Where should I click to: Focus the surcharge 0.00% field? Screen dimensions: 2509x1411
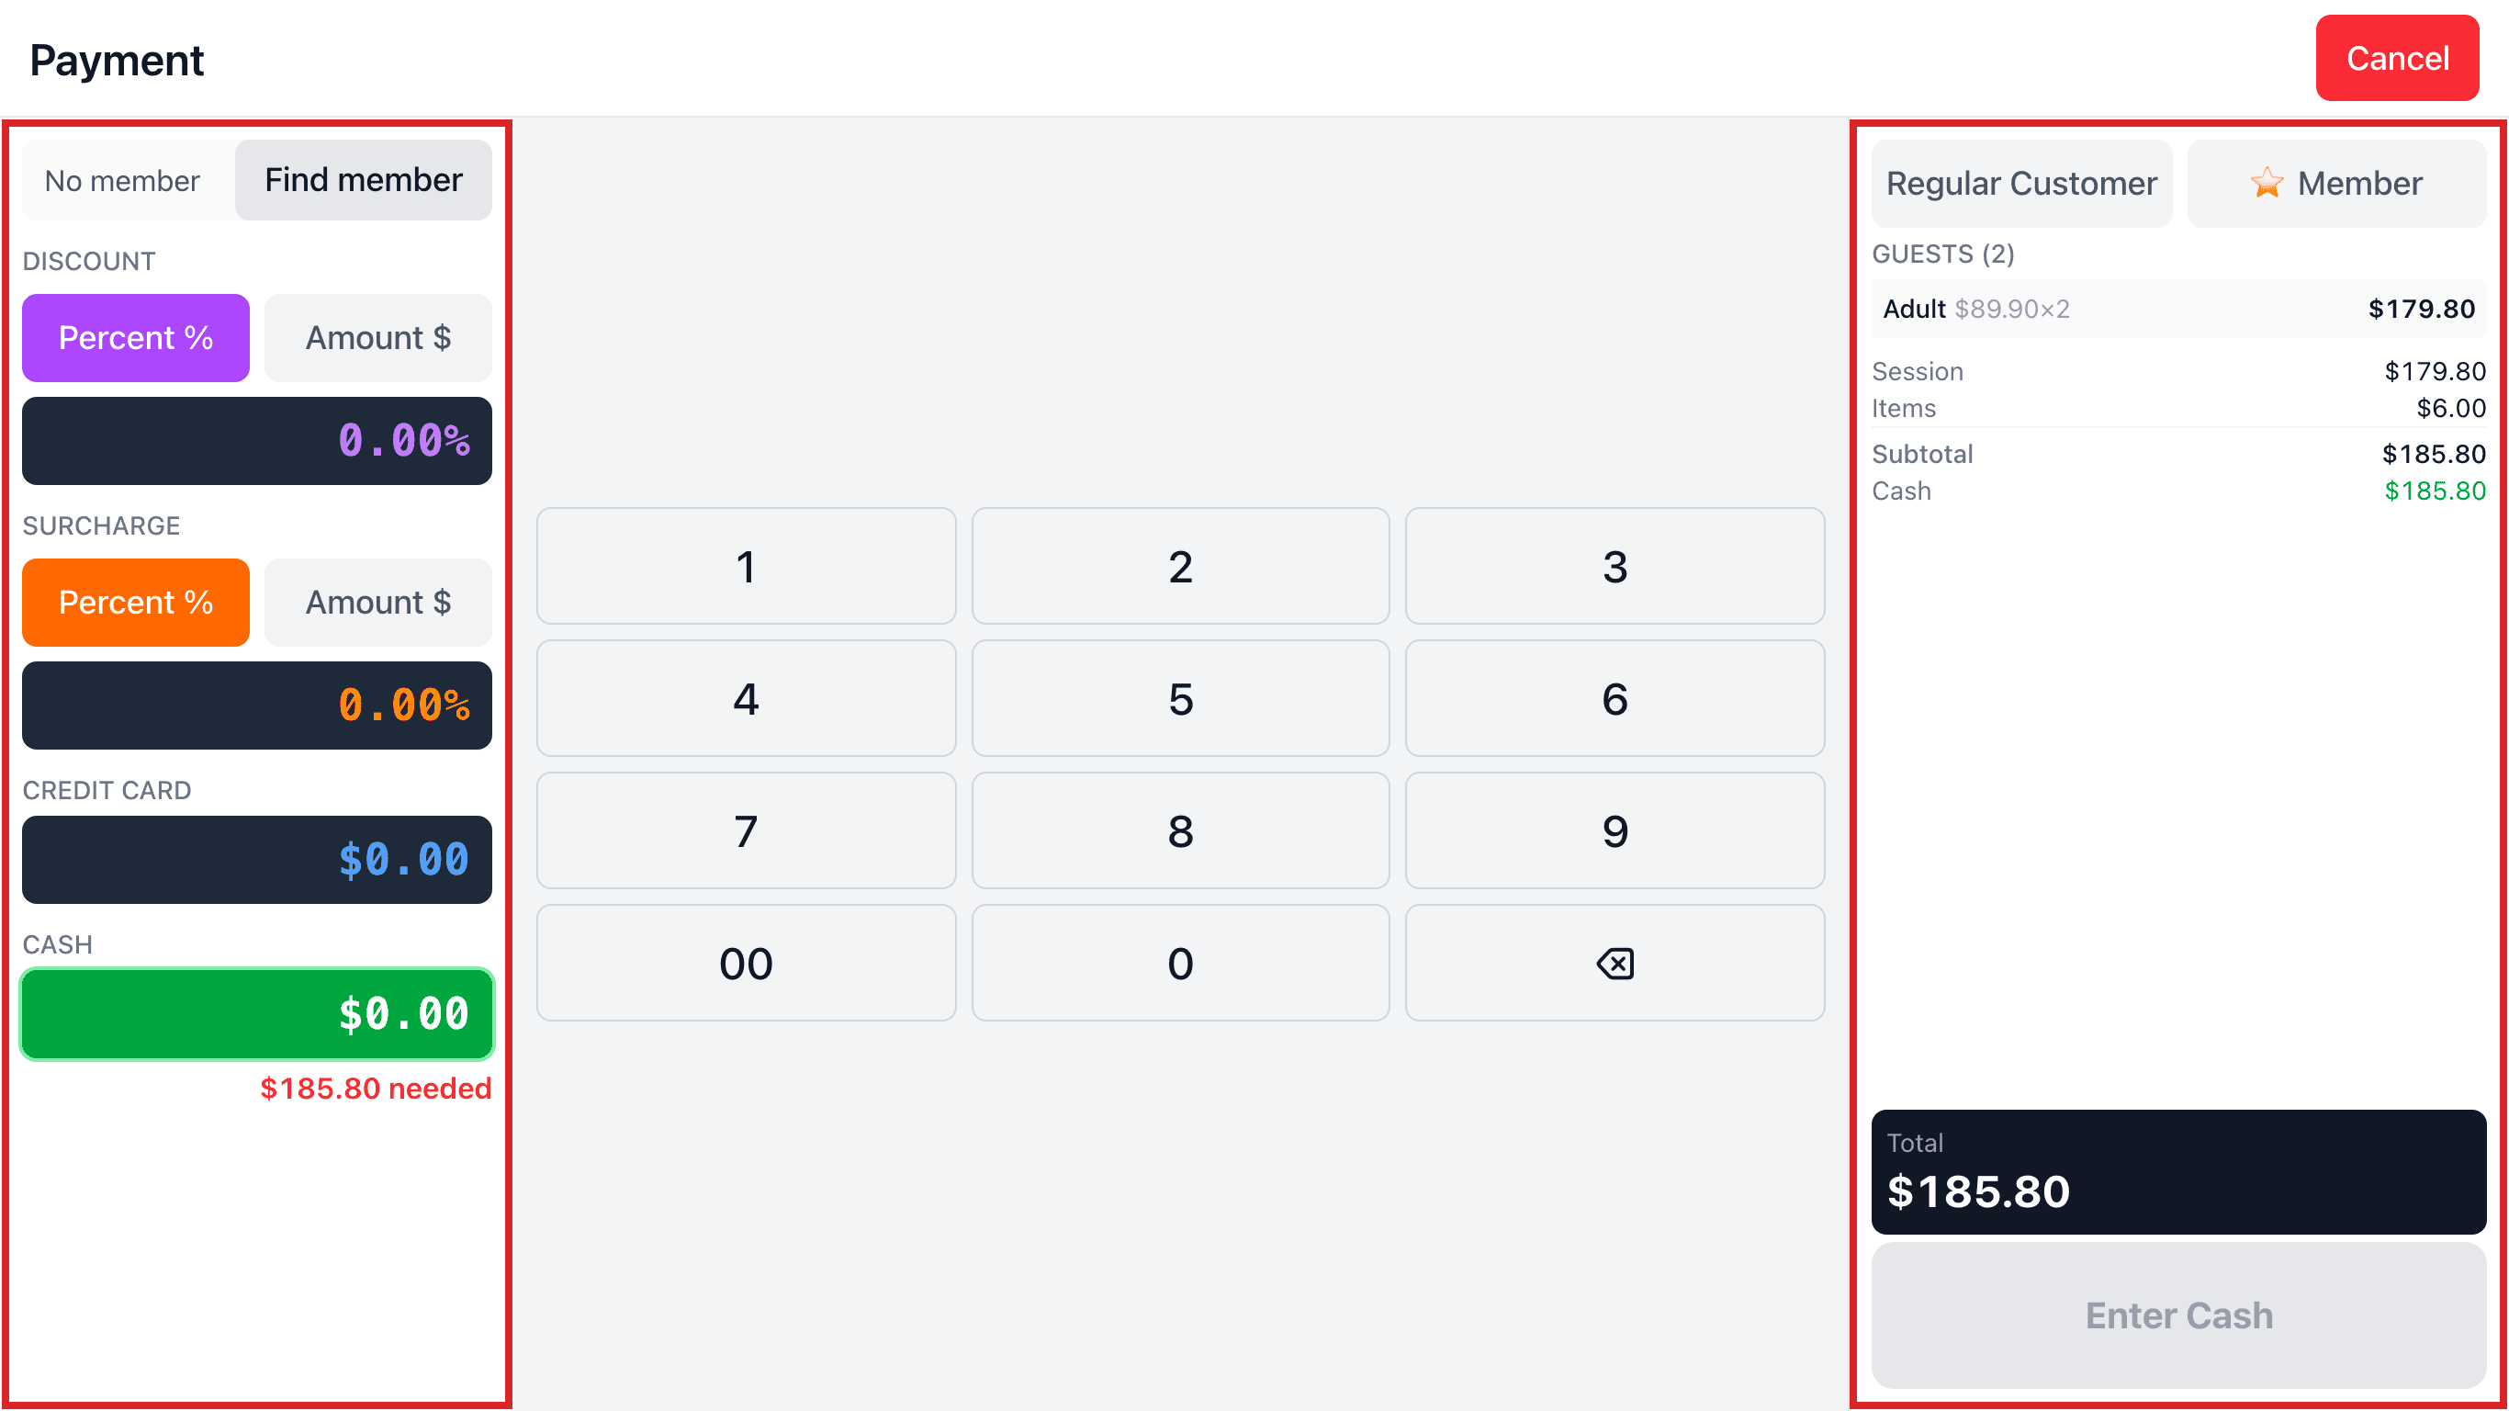(x=257, y=705)
